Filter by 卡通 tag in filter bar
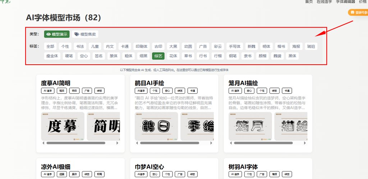The height and width of the screenshot is (179, 368). pos(125,46)
